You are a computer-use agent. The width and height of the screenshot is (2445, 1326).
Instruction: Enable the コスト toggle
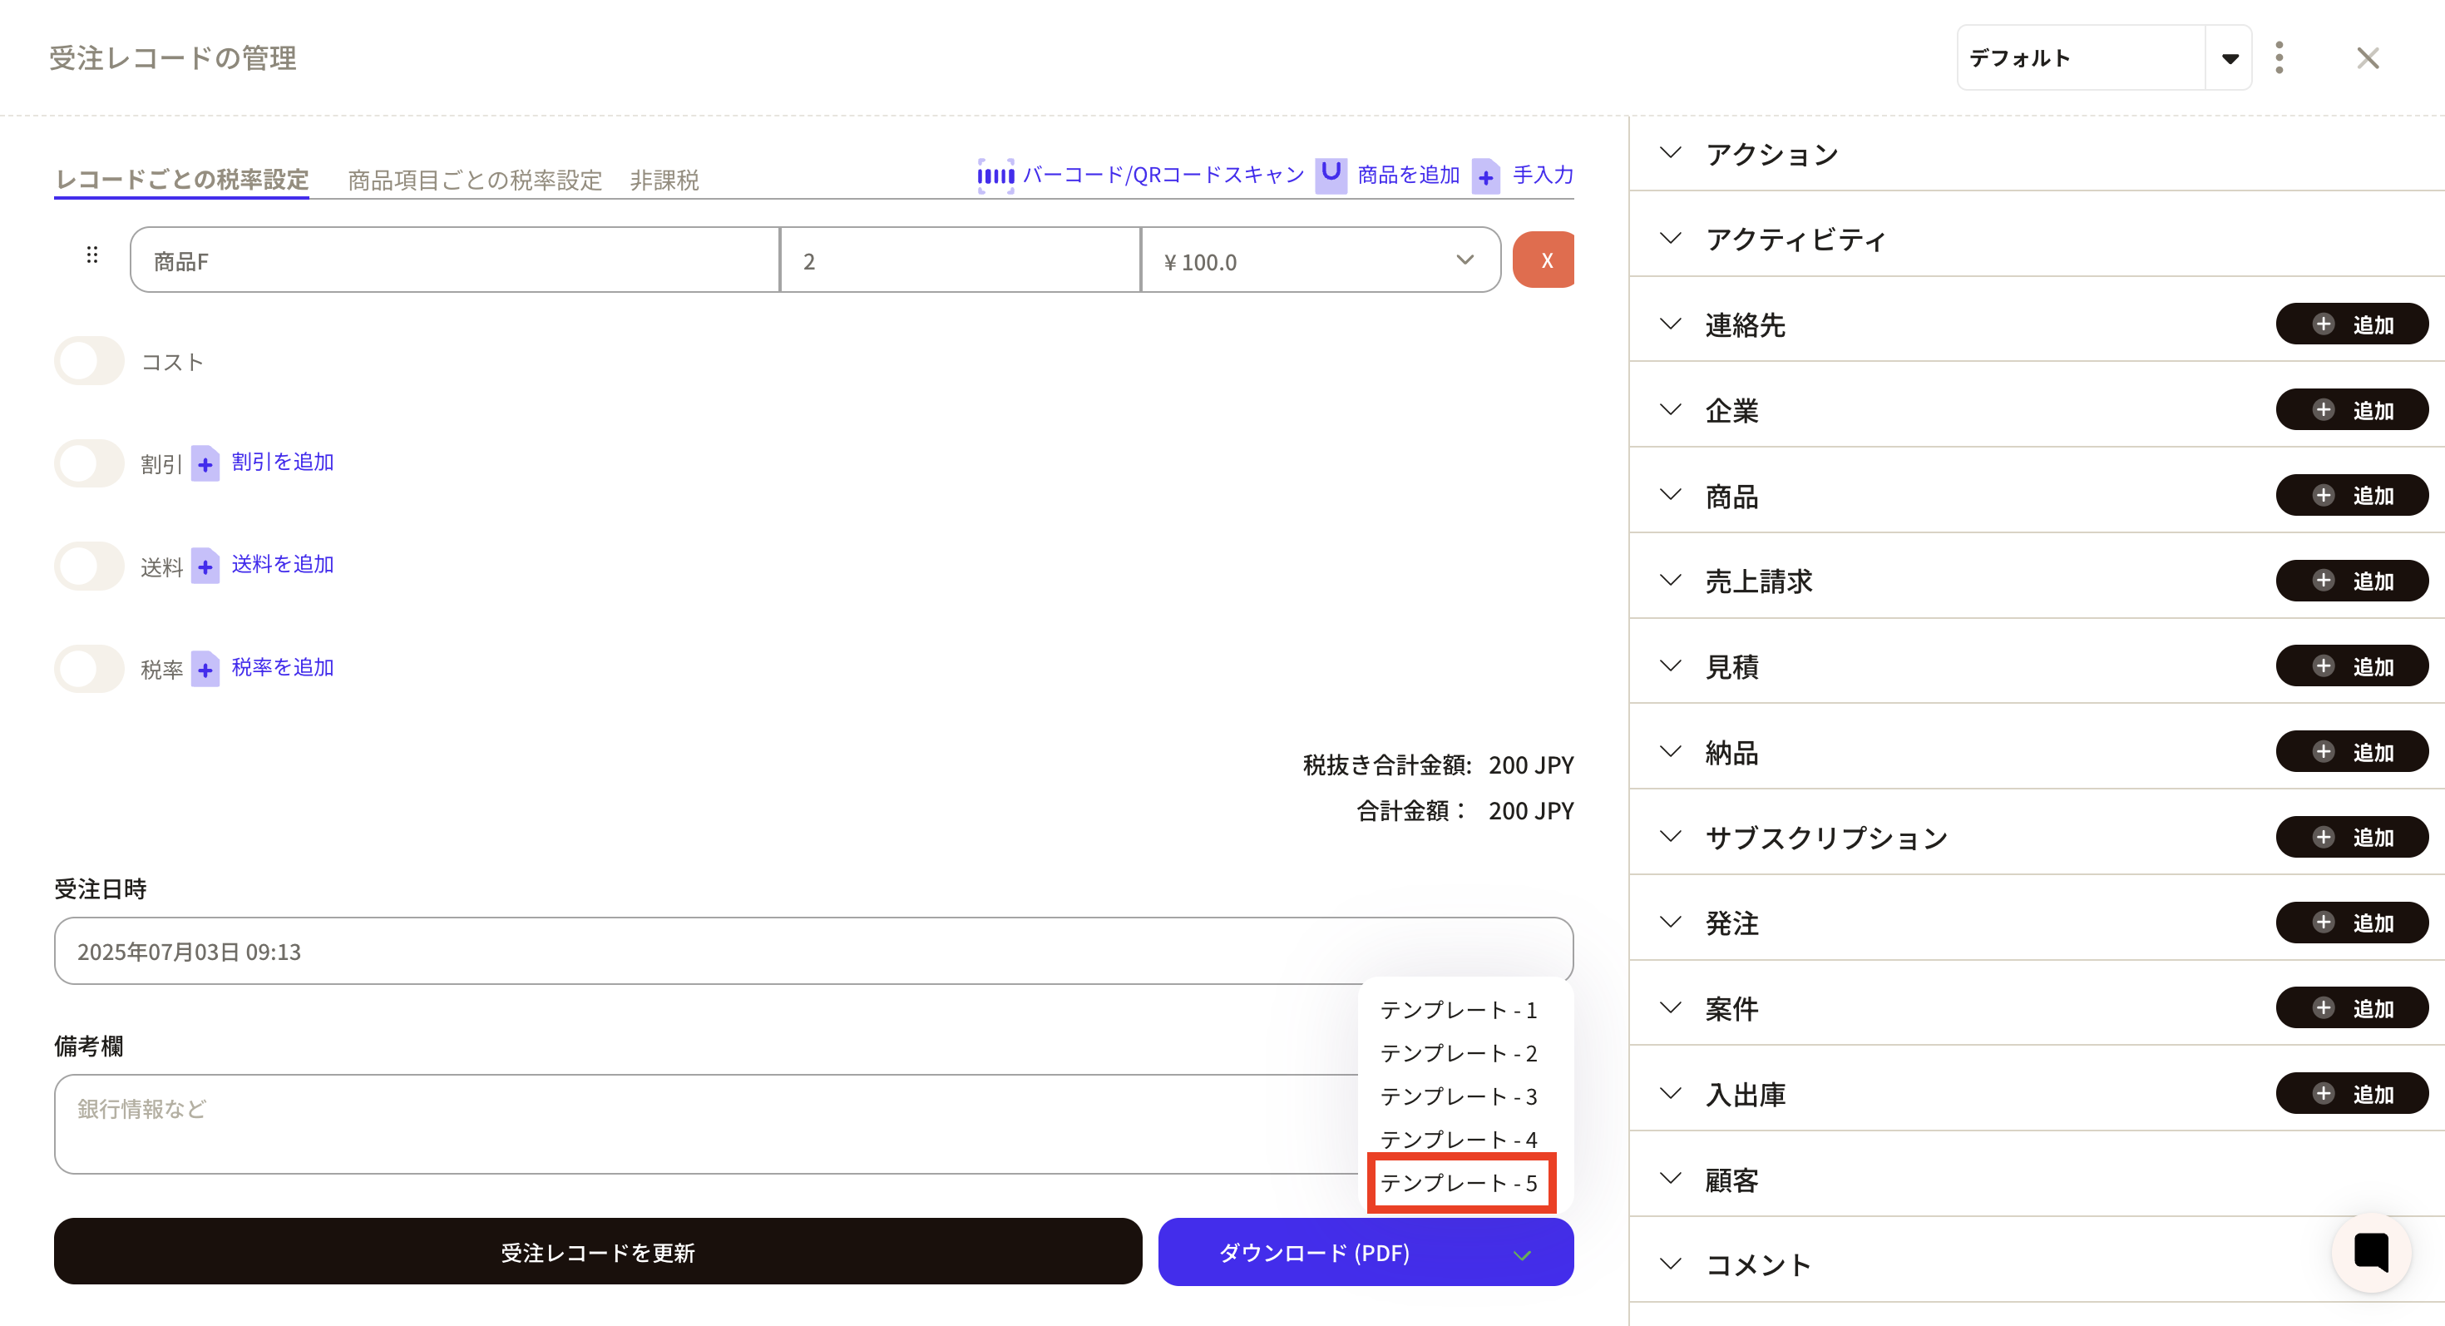click(x=89, y=362)
